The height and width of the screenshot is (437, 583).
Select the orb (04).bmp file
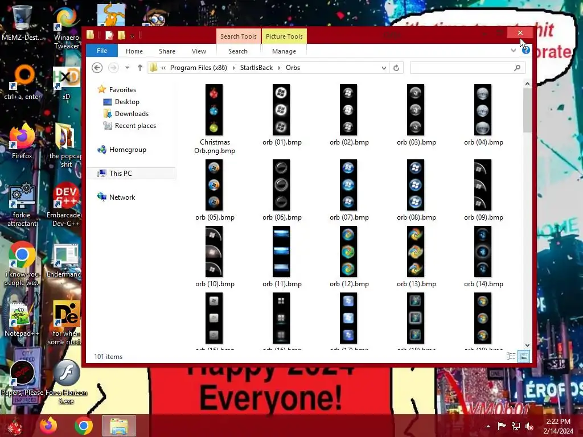483,115
